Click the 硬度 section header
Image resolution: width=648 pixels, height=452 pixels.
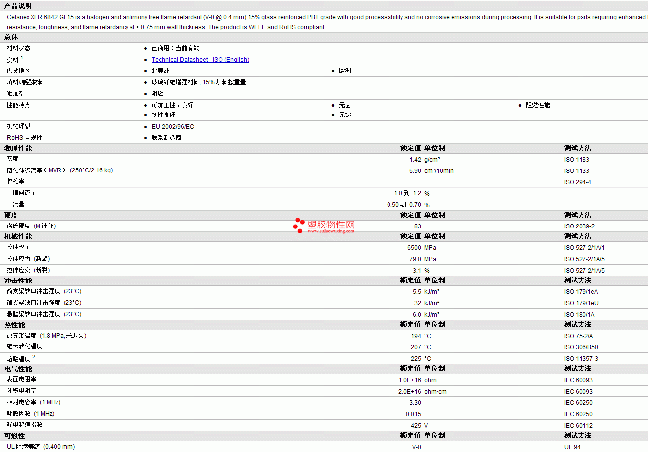(11, 215)
